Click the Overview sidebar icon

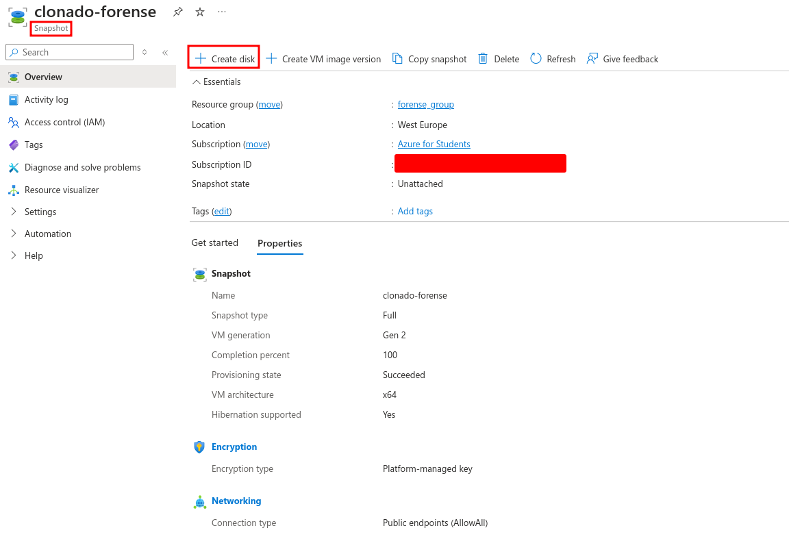[14, 77]
